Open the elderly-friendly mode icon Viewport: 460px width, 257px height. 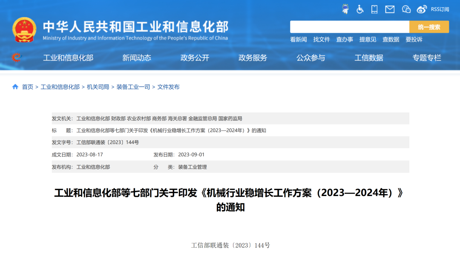(345, 9)
